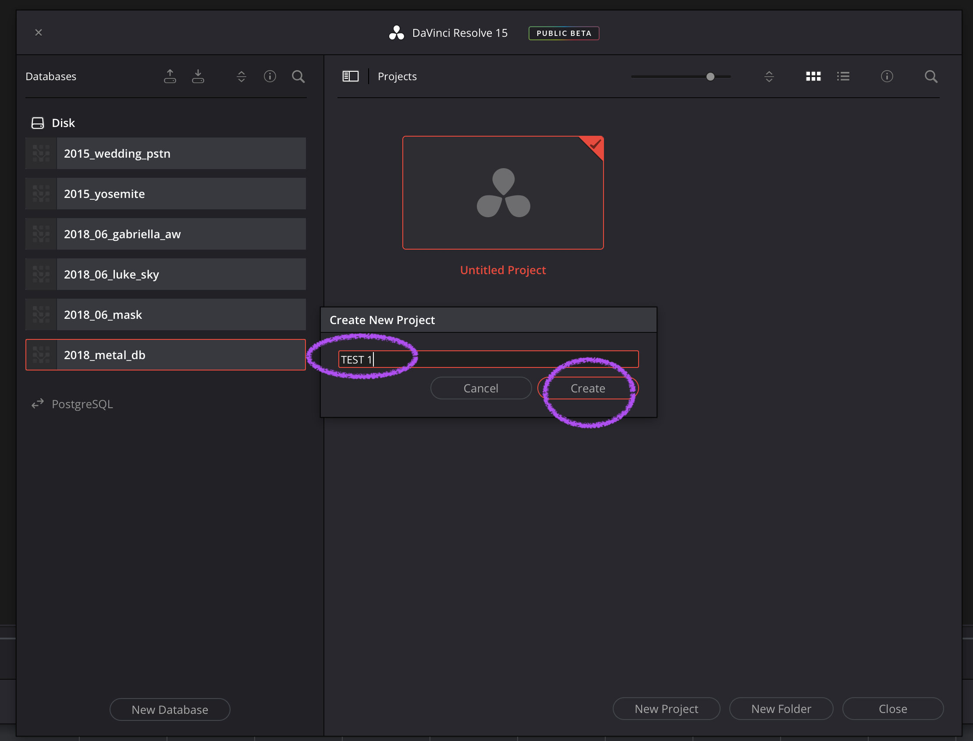Click the 2018_06_mask database icon
Viewport: 973px width, 741px height.
click(x=41, y=314)
